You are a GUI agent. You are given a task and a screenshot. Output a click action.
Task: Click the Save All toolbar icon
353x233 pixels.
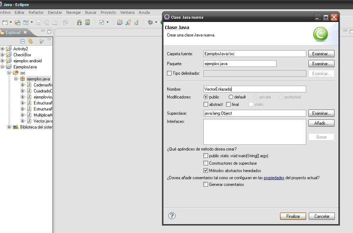click(46, 23)
